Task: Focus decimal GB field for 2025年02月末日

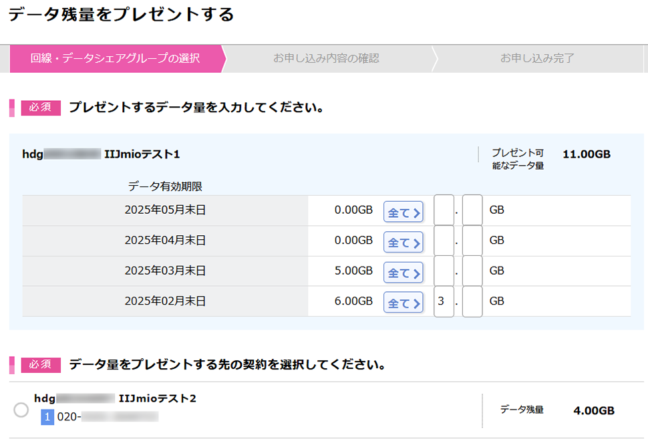Action: point(472,301)
